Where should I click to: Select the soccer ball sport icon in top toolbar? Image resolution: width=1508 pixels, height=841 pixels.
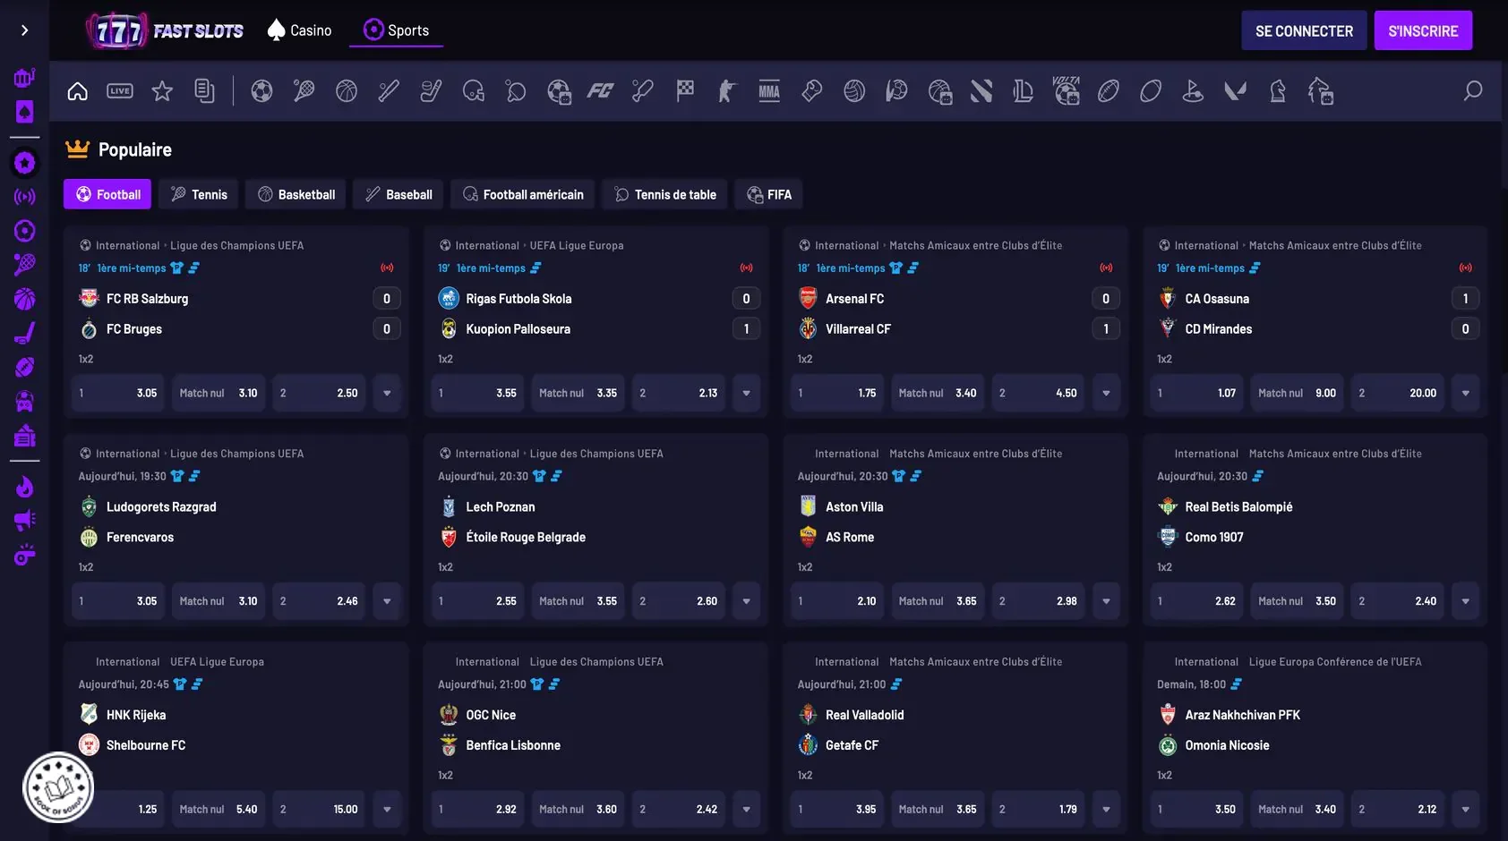[261, 91]
